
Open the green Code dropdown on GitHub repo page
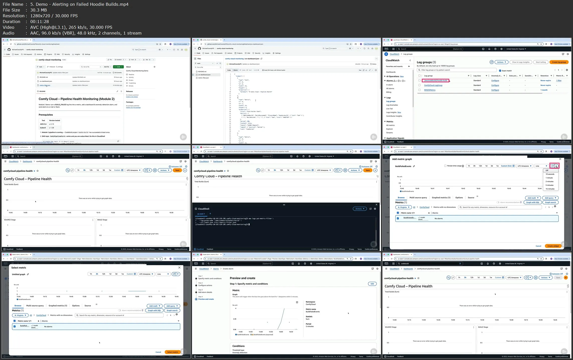coord(118,67)
